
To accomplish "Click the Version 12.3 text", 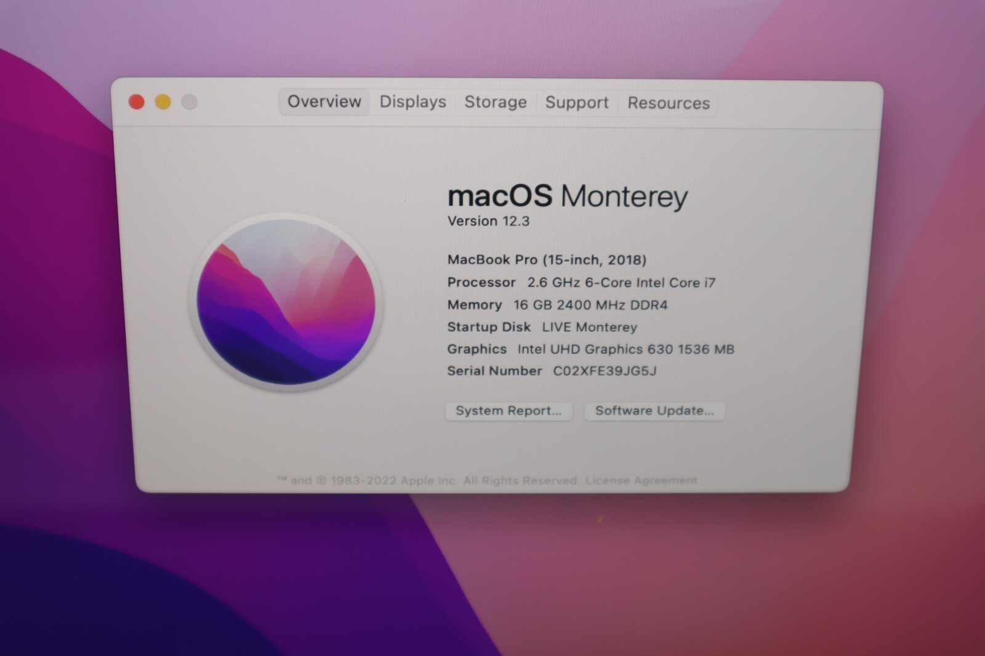I will [488, 222].
